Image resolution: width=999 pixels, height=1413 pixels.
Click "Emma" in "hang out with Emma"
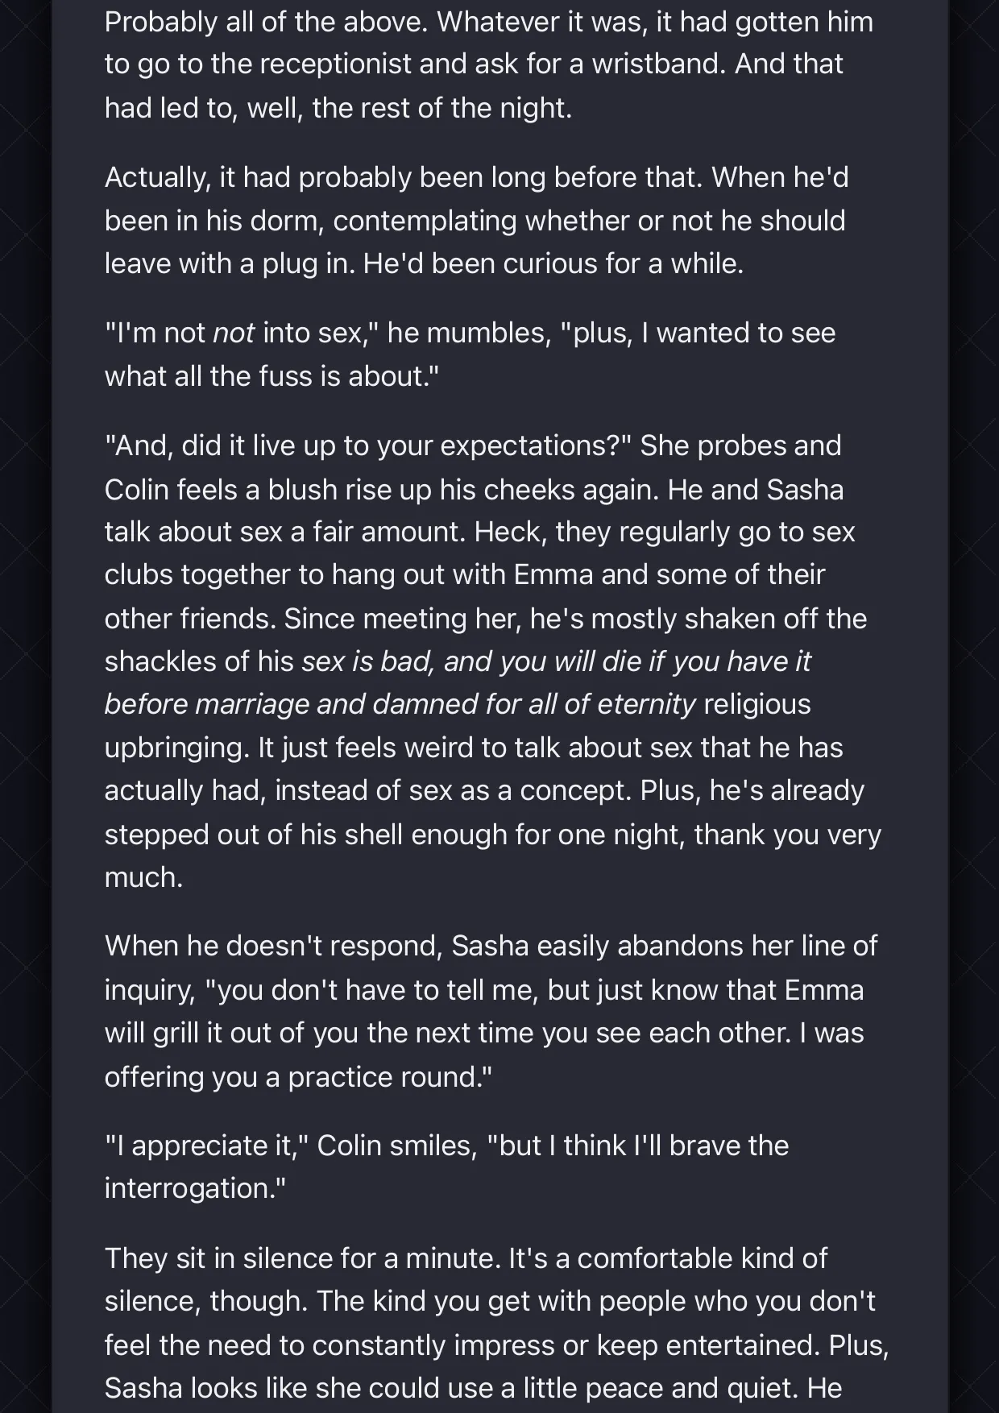553,574
